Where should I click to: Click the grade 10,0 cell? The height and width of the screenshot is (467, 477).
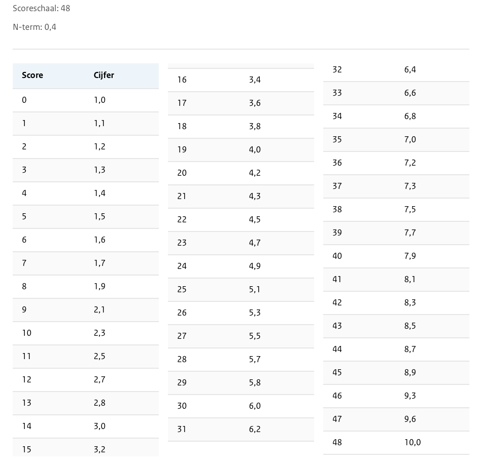coord(413,443)
